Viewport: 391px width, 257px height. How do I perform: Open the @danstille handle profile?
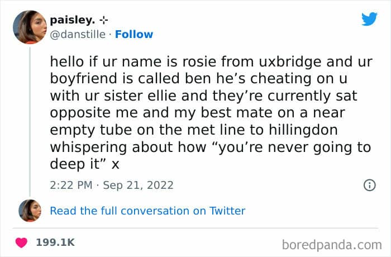coord(78,35)
